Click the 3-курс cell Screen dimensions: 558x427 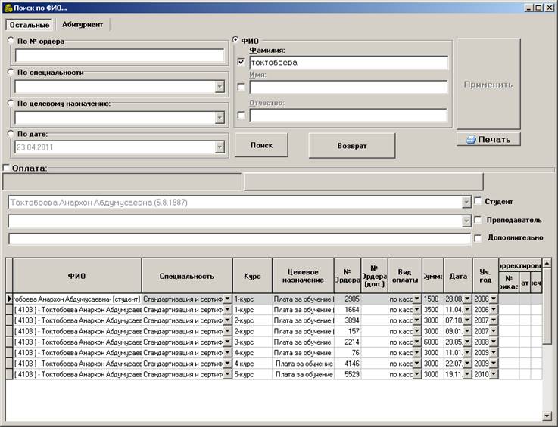click(252, 342)
